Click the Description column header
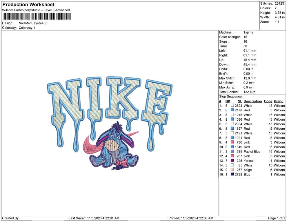The image size is (287, 221). [253, 101]
